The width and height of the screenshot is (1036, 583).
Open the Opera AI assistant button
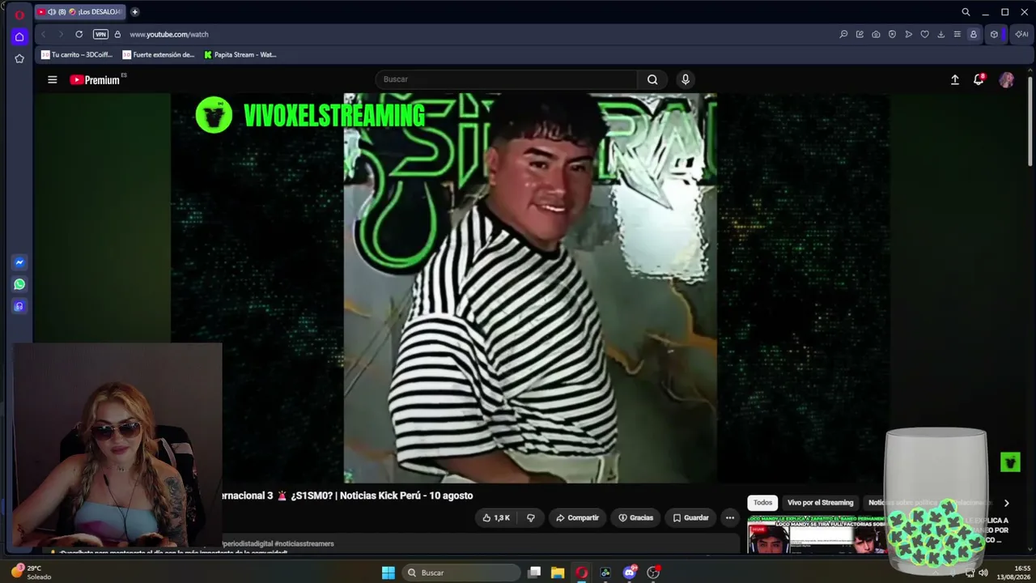tap(1021, 34)
